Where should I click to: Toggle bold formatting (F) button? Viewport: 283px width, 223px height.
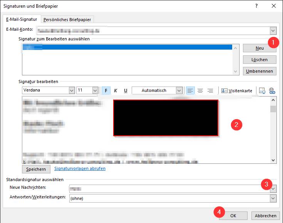click(106, 90)
